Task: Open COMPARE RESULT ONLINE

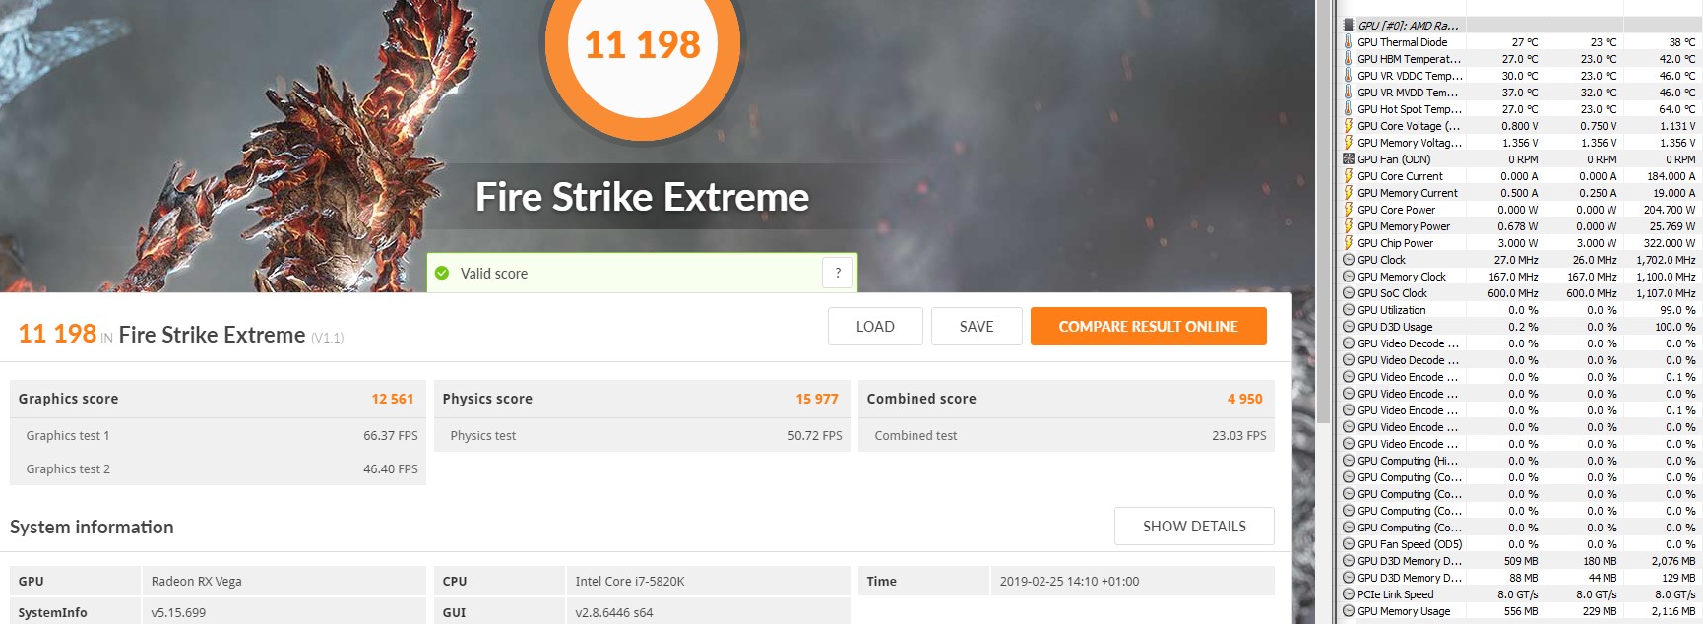Action: click(x=1148, y=327)
